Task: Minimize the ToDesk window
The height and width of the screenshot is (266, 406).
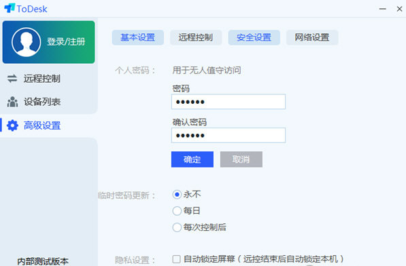Action: (x=383, y=9)
